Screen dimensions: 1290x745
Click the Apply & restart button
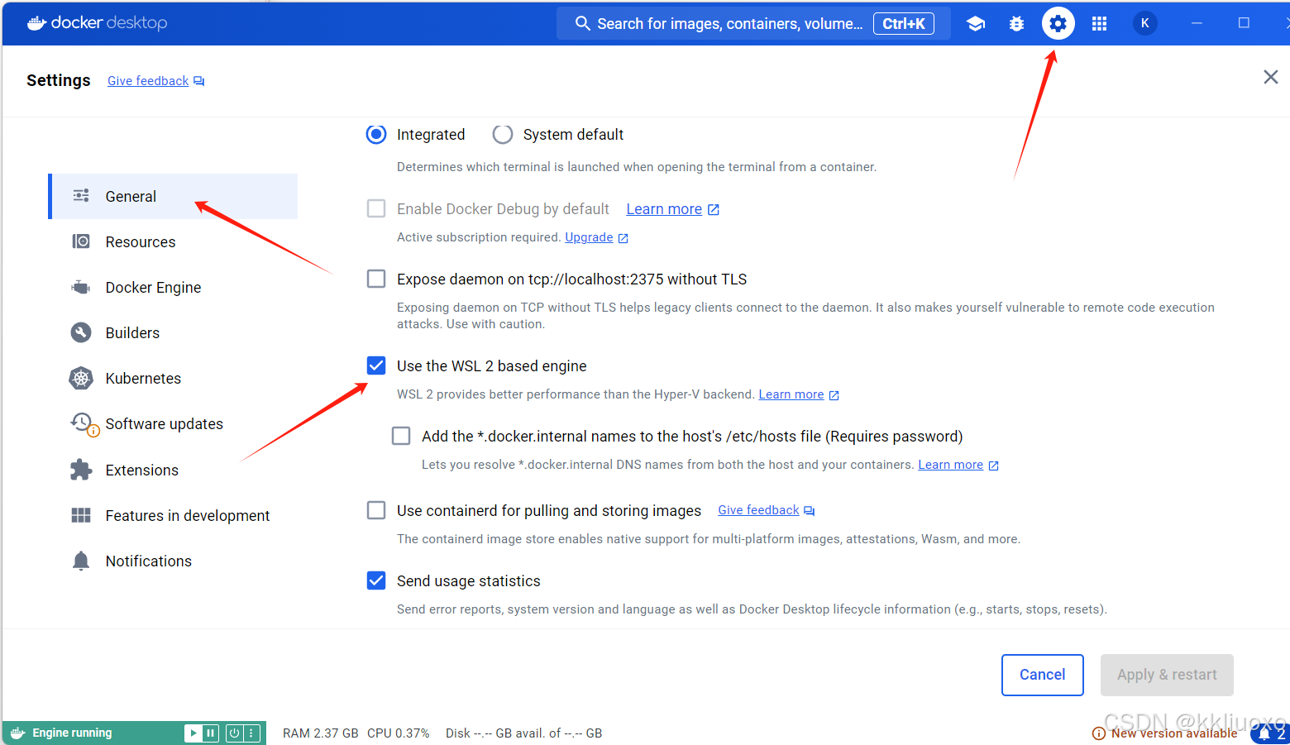click(x=1167, y=675)
